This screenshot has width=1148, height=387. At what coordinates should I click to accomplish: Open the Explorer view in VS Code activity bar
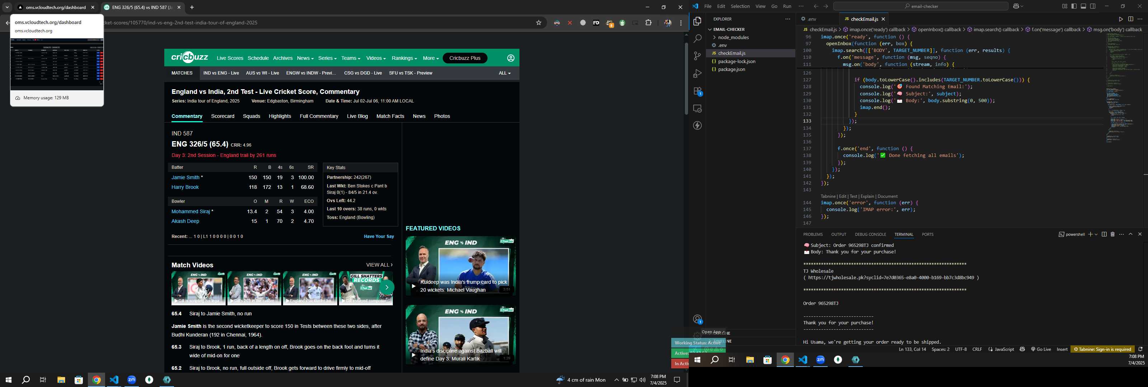click(x=697, y=21)
